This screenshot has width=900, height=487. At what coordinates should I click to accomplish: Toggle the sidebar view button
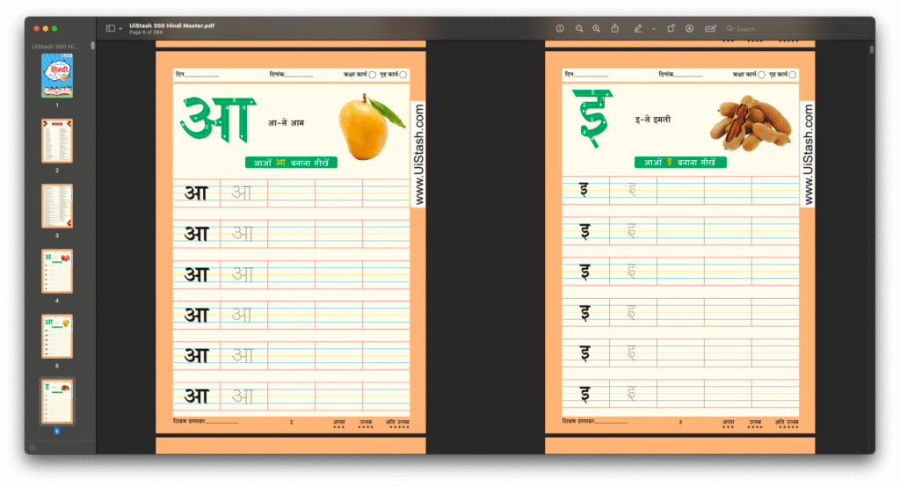click(x=111, y=28)
